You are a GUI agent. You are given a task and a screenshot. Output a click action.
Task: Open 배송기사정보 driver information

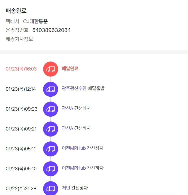coord(19,39)
